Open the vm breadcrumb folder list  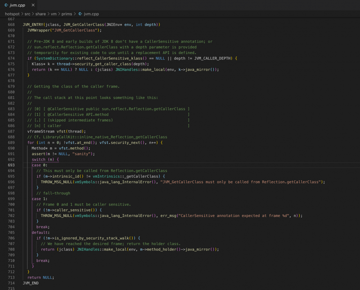pyautogui.click(x=54, y=14)
